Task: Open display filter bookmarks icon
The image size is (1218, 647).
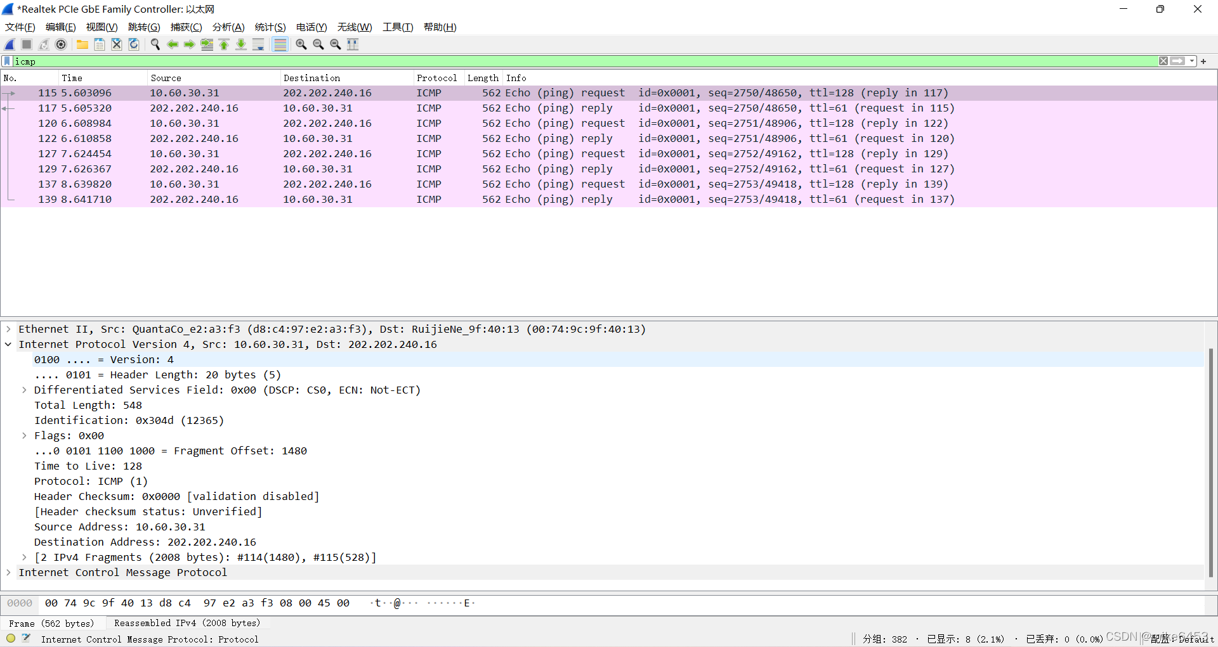Action: [x=7, y=61]
